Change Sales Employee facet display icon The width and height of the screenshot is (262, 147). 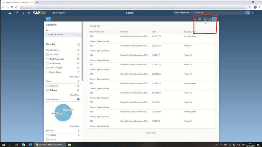coord(78,50)
